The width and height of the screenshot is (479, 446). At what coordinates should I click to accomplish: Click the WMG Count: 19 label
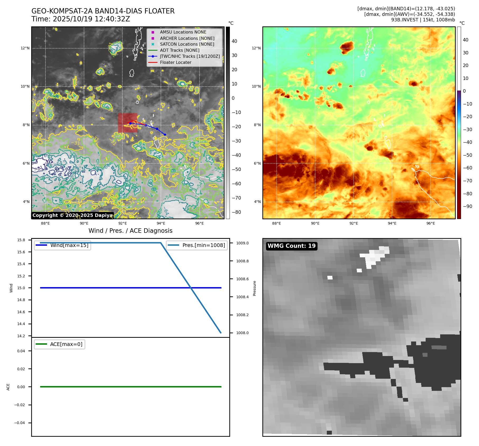pyautogui.click(x=291, y=246)
